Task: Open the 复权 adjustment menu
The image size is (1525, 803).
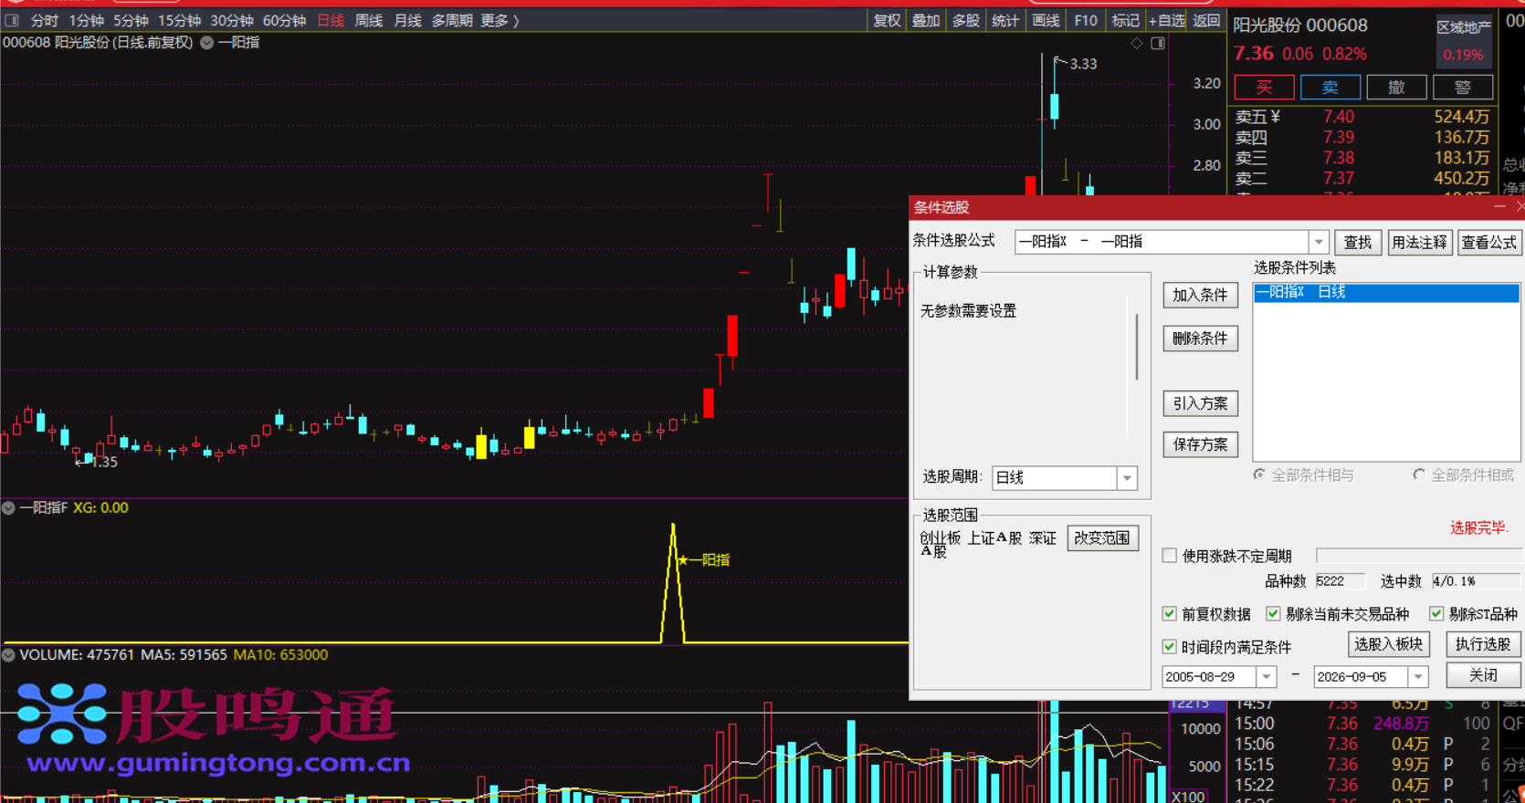Action: 887,20
